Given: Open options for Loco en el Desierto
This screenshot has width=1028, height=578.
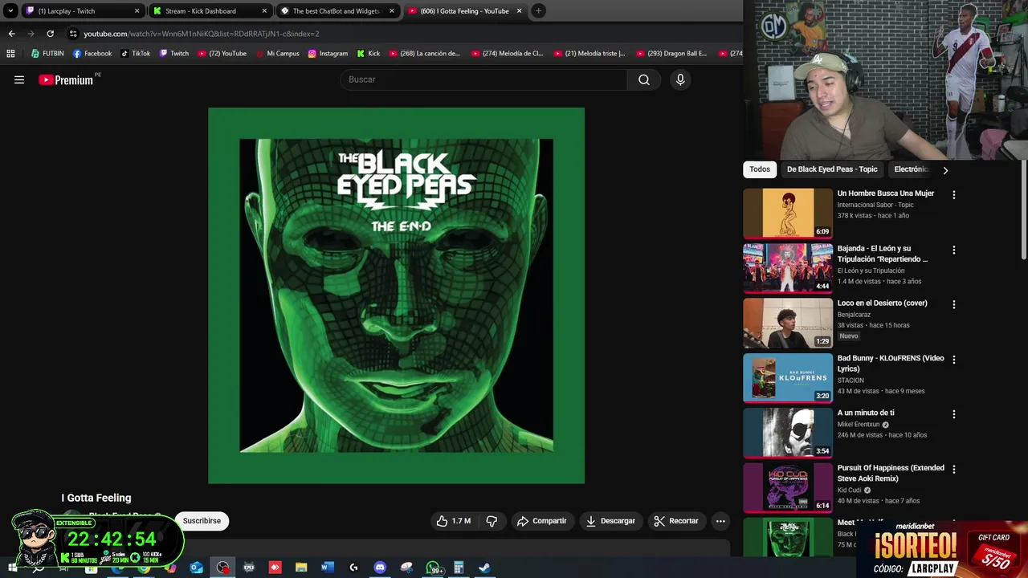Looking at the screenshot, I should 954,305.
